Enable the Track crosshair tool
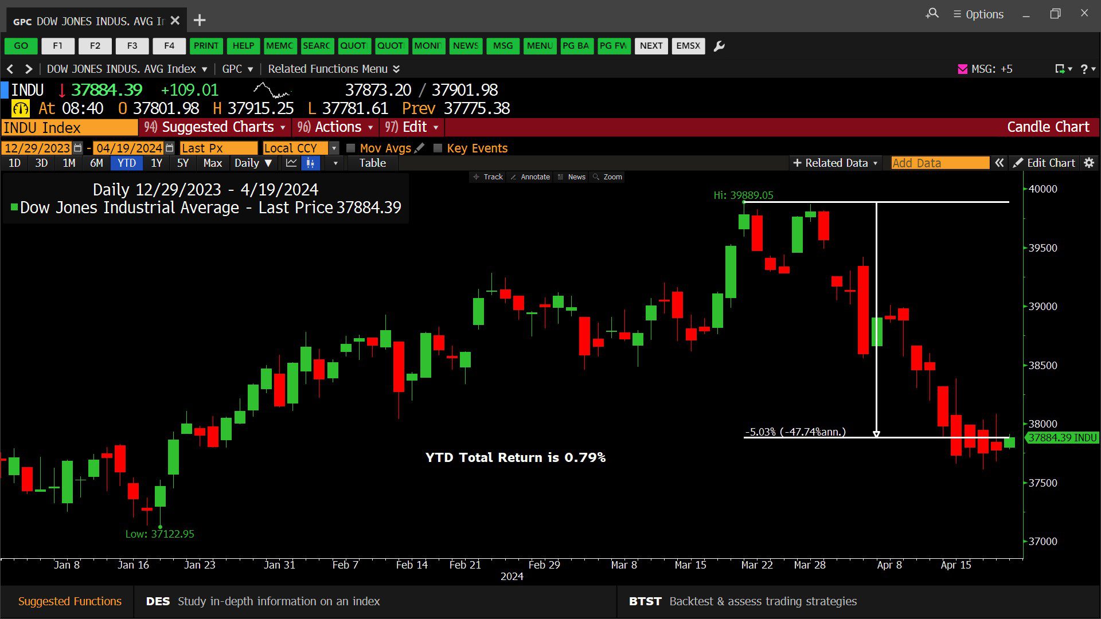 488,177
